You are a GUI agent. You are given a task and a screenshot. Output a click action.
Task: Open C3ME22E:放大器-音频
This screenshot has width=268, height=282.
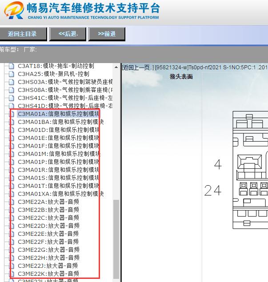(x=48, y=234)
